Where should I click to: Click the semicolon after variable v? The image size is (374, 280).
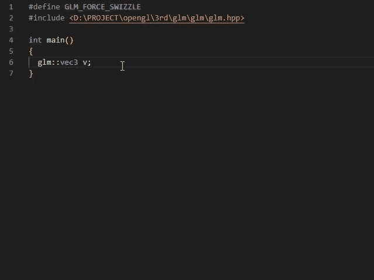pos(89,62)
